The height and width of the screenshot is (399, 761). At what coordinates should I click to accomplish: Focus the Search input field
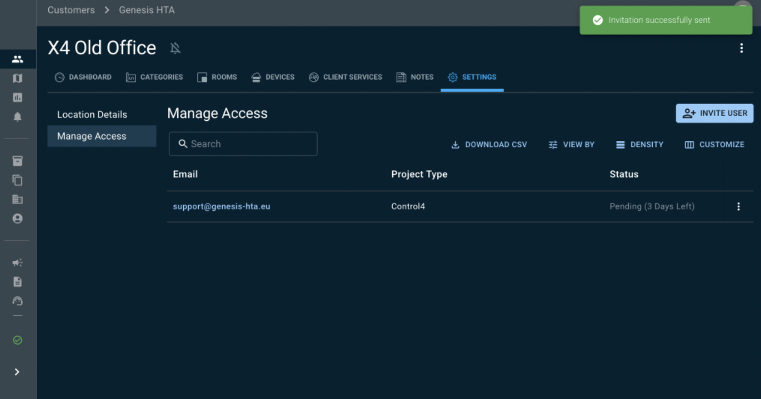[x=243, y=144]
